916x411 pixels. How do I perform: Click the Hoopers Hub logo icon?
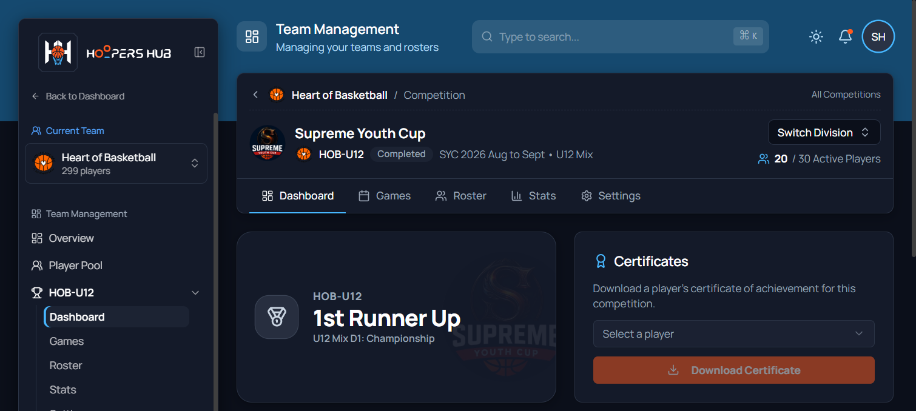coord(58,52)
